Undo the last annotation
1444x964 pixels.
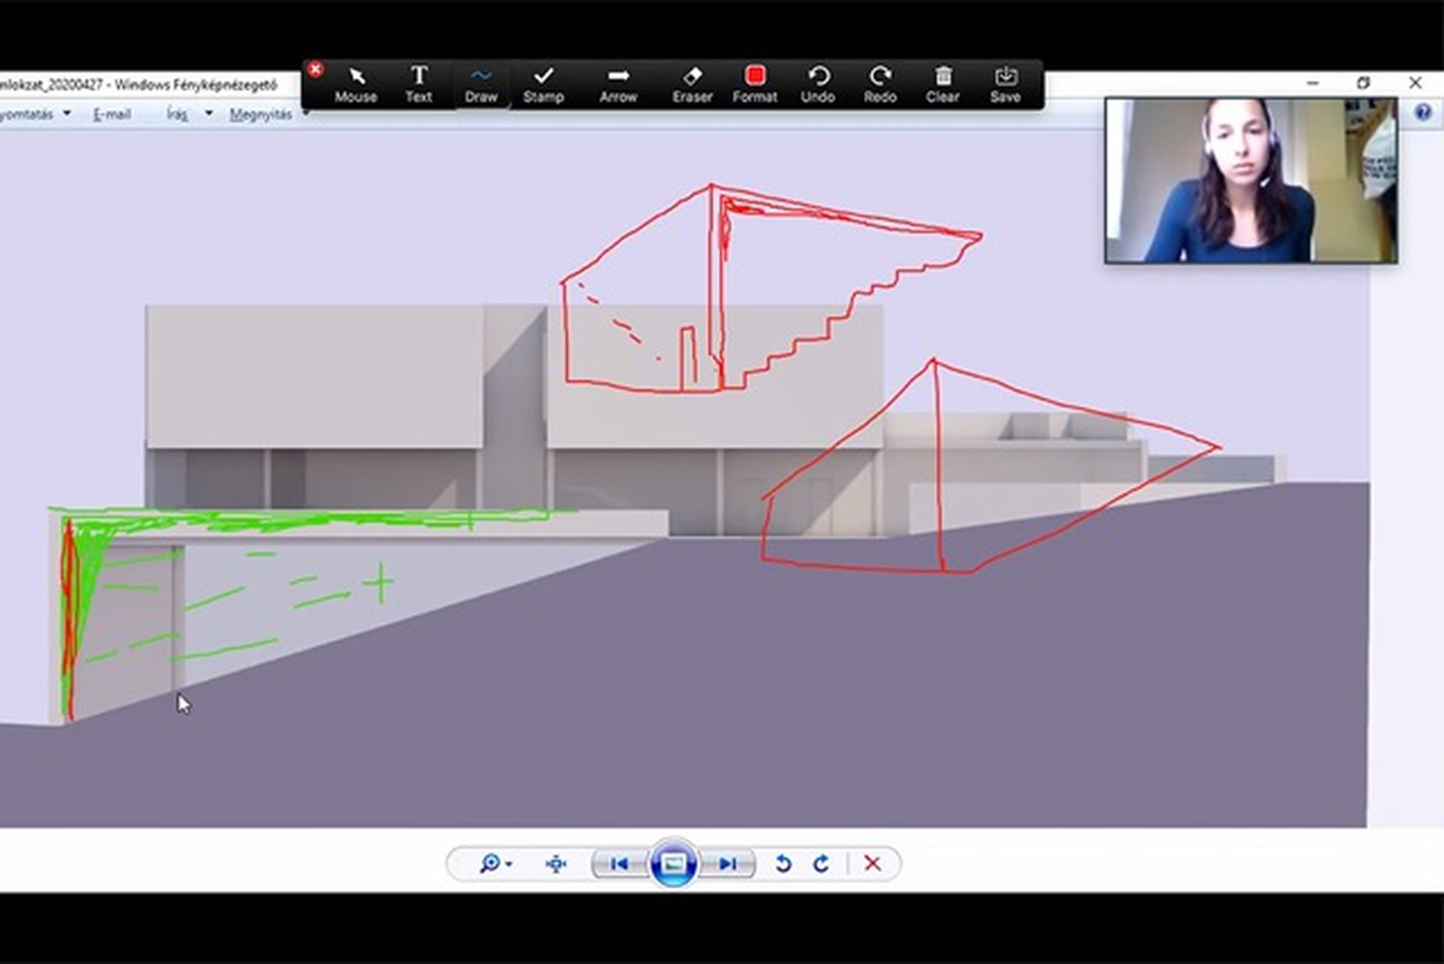point(818,84)
